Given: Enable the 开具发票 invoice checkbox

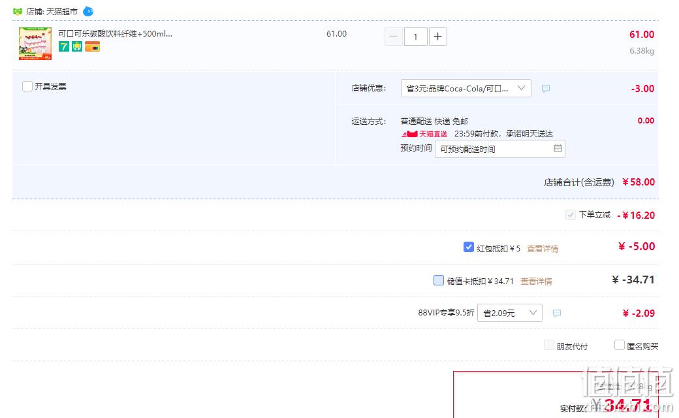Looking at the screenshot, I should [27, 86].
